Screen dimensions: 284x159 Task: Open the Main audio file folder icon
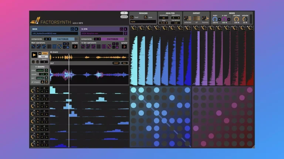pos(72,29)
